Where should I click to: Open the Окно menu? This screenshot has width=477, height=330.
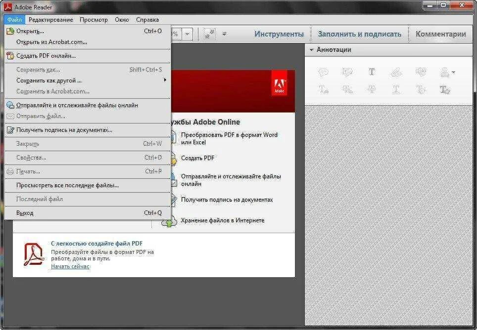coord(122,20)
